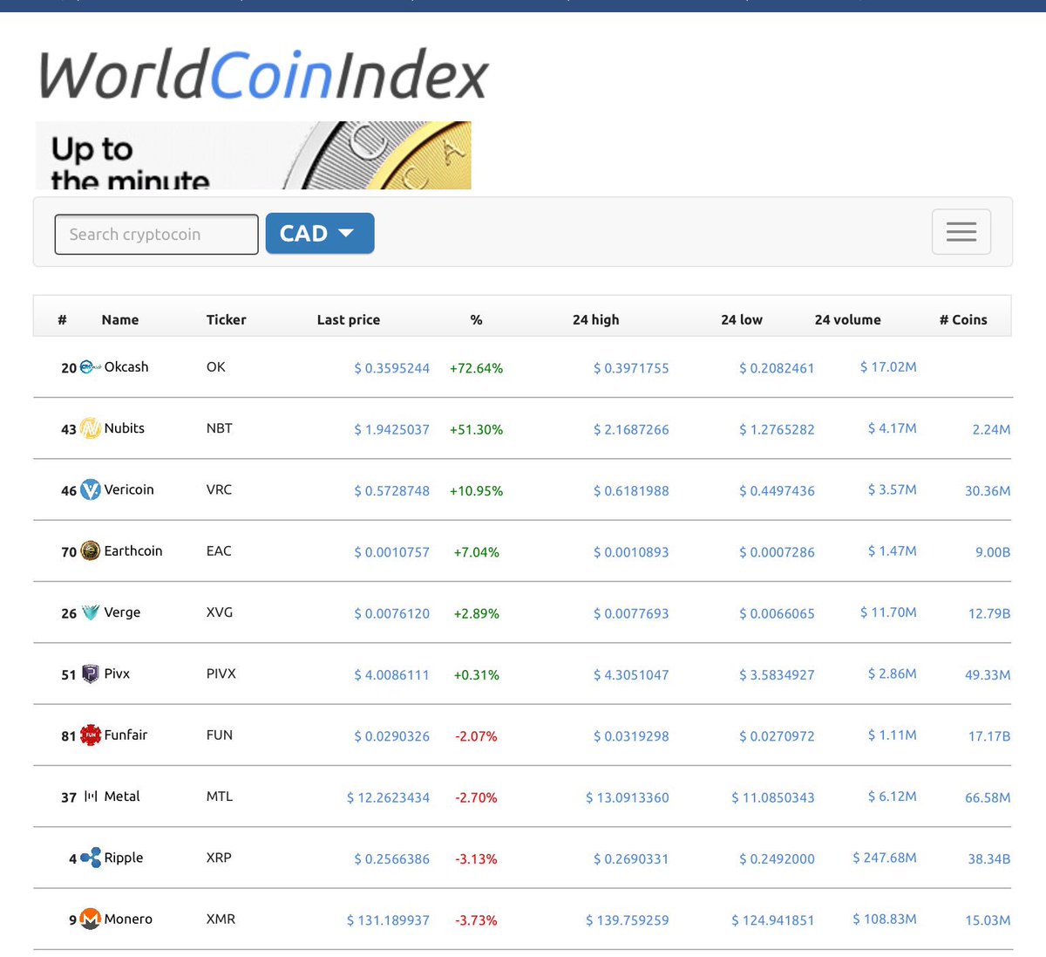Click the XVG ticker cell

(x=220, y=612)
